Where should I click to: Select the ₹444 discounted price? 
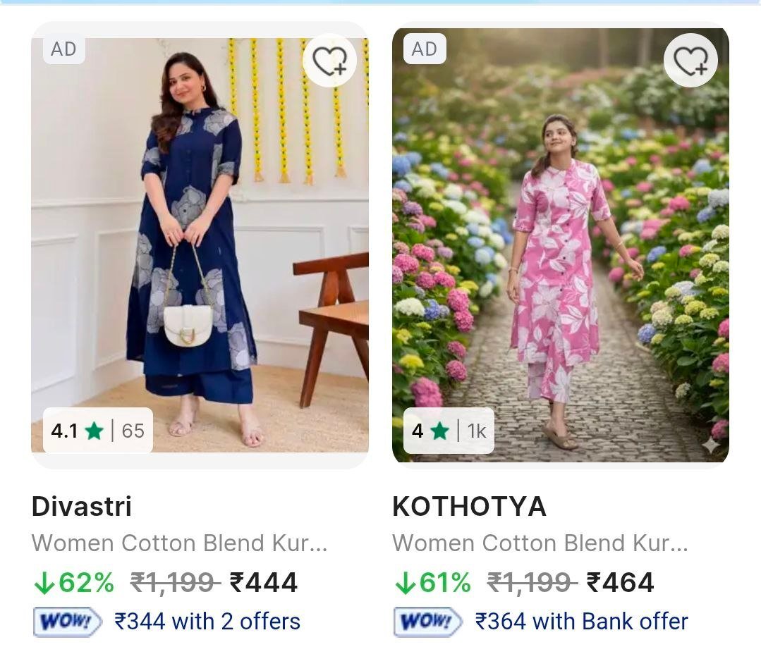pos(264,582)
